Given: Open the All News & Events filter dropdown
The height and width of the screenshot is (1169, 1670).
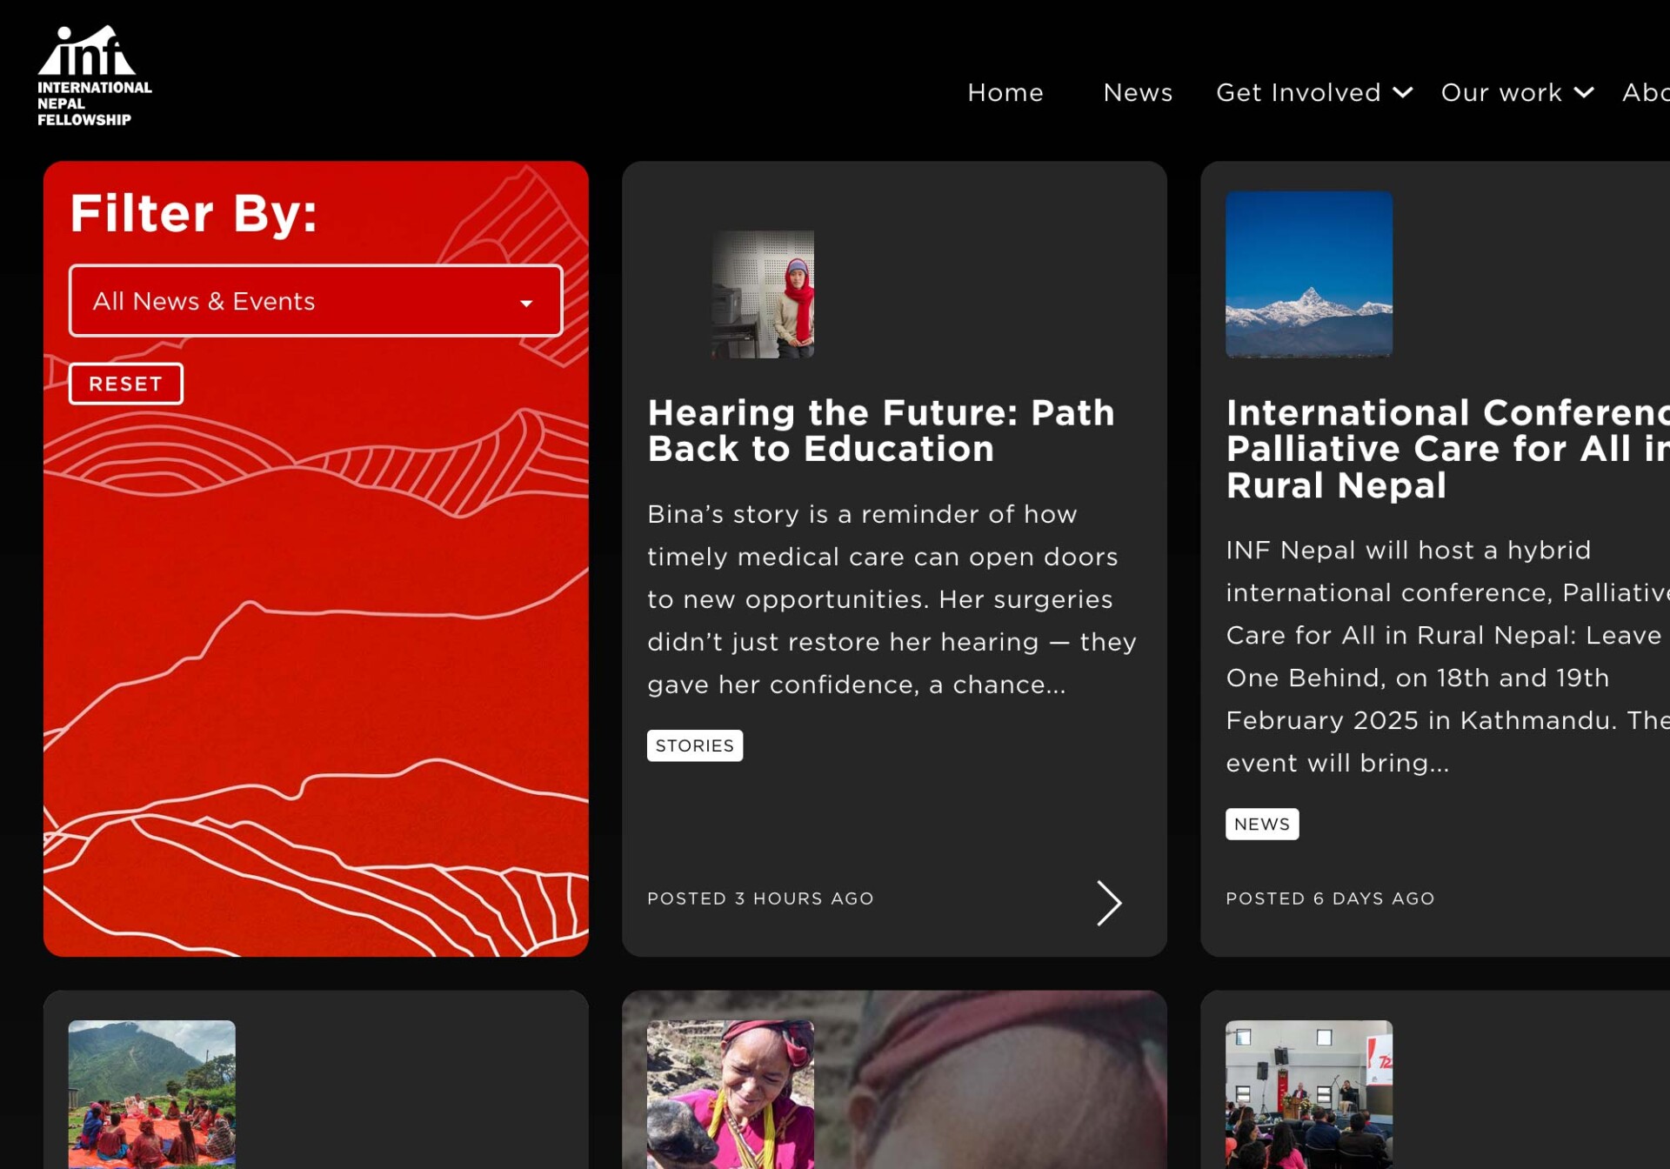Looking at the screenshot, I should [x=316, y=301].
